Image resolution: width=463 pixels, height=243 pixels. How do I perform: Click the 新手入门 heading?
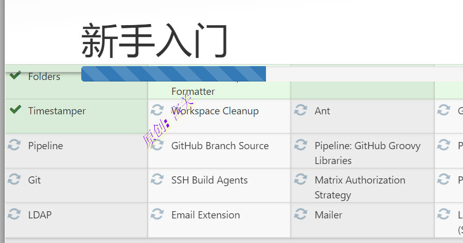[154, 41]
